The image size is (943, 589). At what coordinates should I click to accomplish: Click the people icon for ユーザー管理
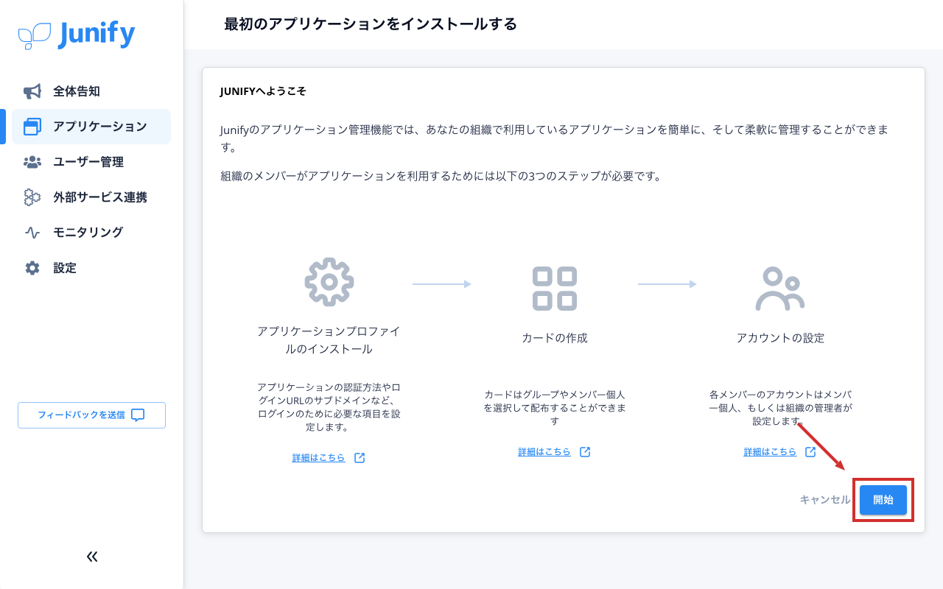pos(32,162)
